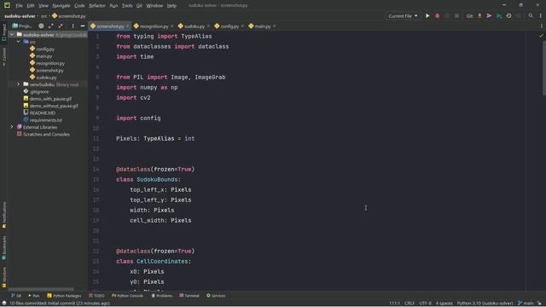This screenshot has width=546, height=307.
Task: Click the editor vertical scrollbar thumb
Action: point(544,68)
